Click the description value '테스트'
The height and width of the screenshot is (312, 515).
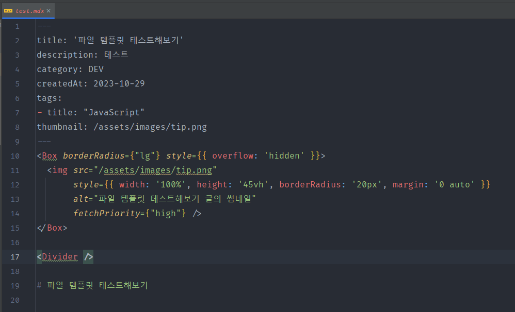coord(116,55)
